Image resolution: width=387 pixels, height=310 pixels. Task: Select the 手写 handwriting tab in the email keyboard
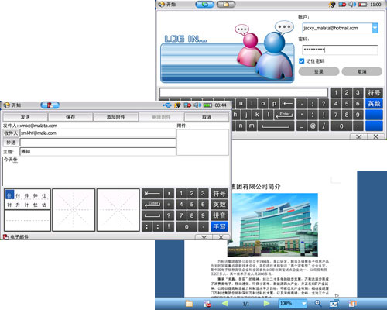(x=219, y=226)
